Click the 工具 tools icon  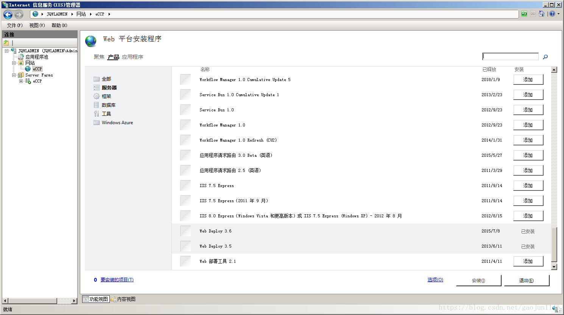(x=97, y=114)
